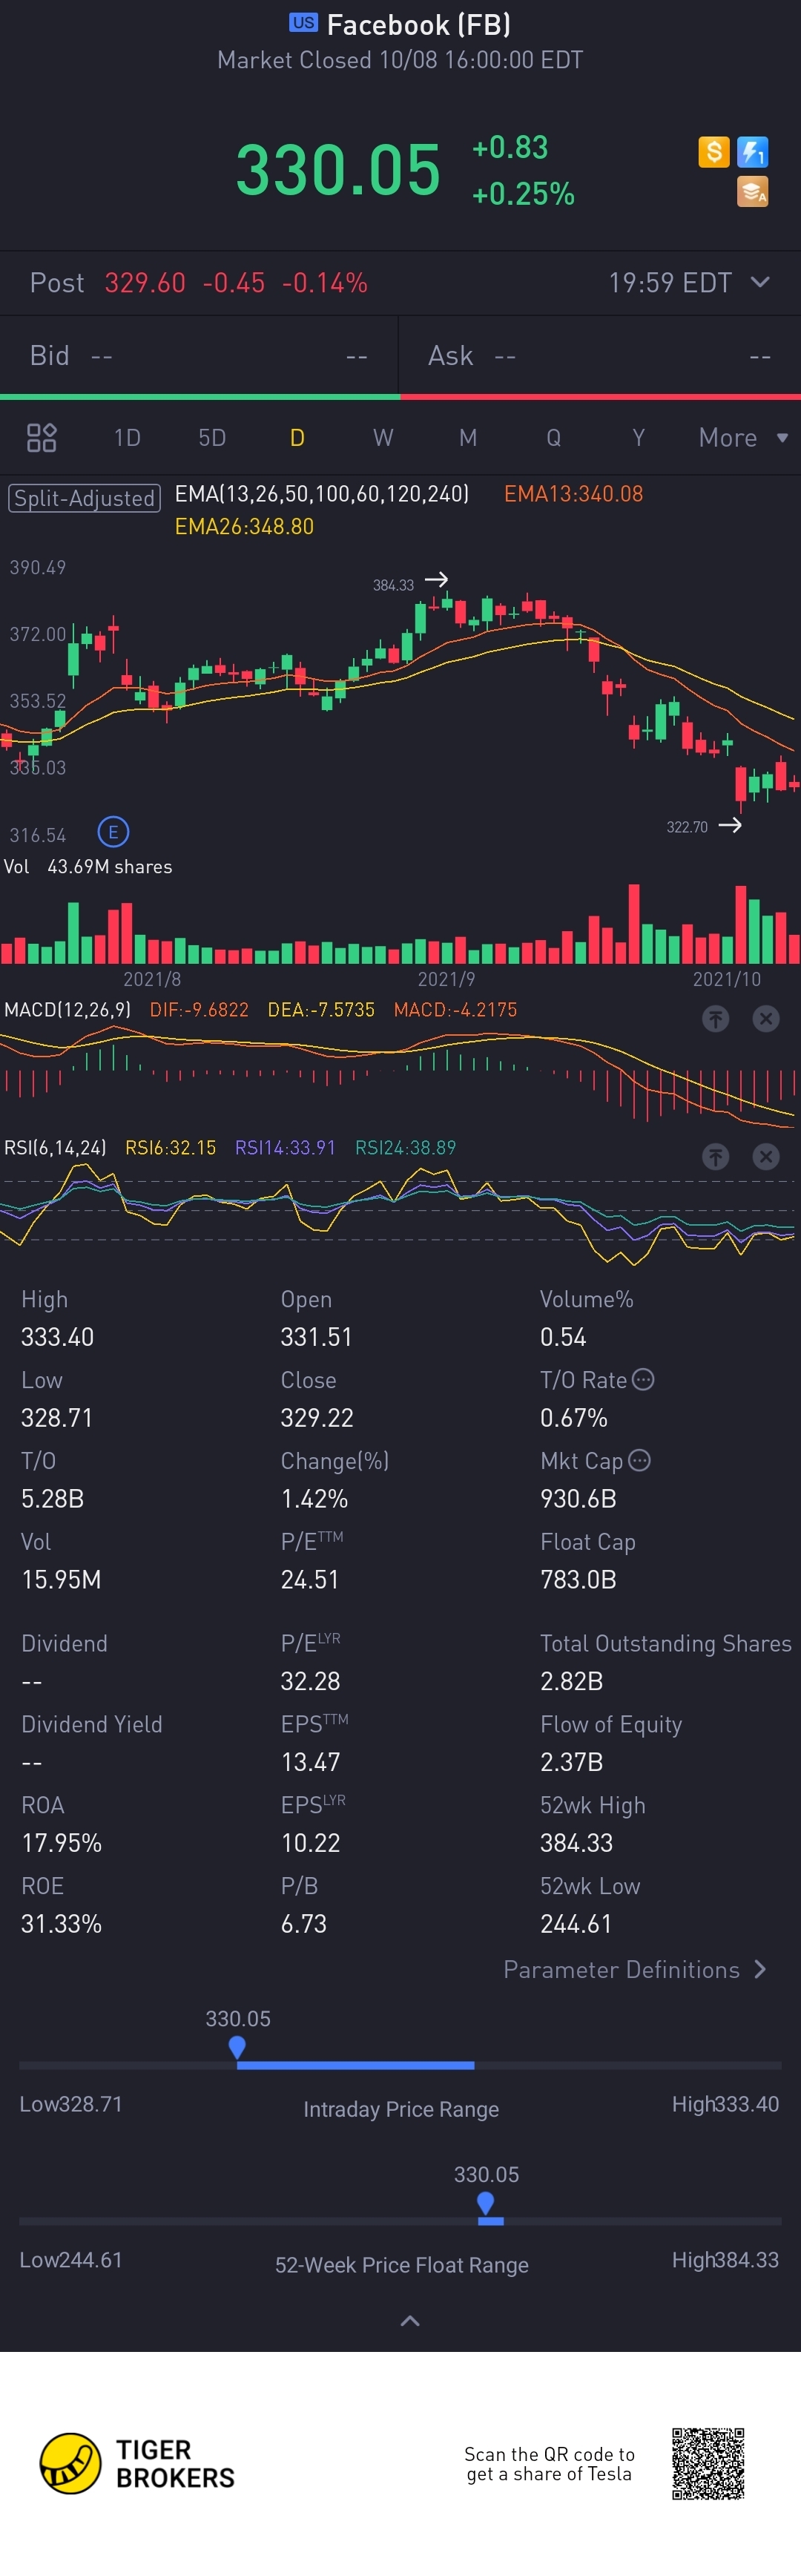Tap the Tiger Brokers logo
The width and height of the screenshot is (801, 2576).
(137, 2463)
